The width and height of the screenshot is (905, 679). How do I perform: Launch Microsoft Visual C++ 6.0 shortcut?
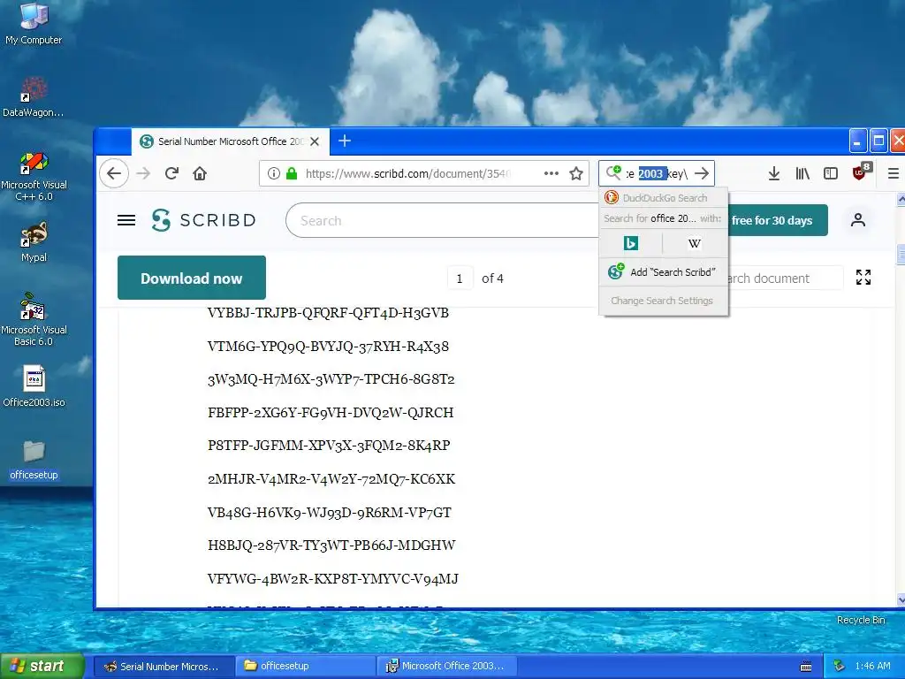pyautogui.click(x=34, y=177)
